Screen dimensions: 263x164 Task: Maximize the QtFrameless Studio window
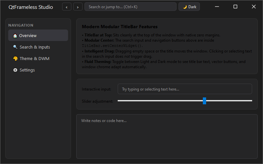(235, 7)
